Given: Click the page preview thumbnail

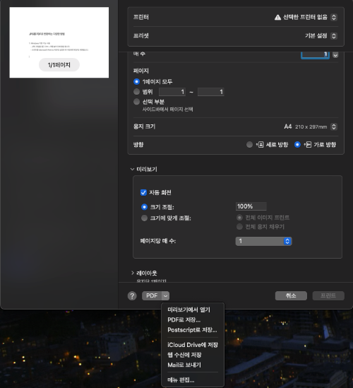Looking at the screenshot, I should [59, 42].
